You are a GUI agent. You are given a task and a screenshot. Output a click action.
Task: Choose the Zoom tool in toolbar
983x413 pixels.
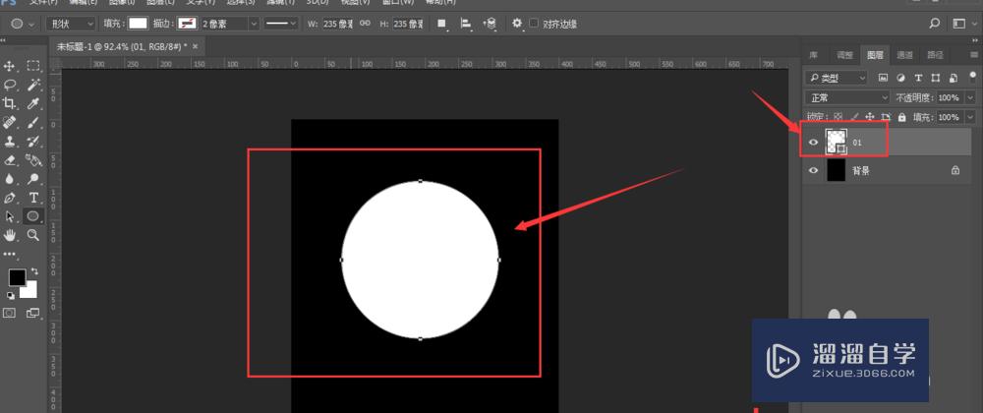coord(33,235)
